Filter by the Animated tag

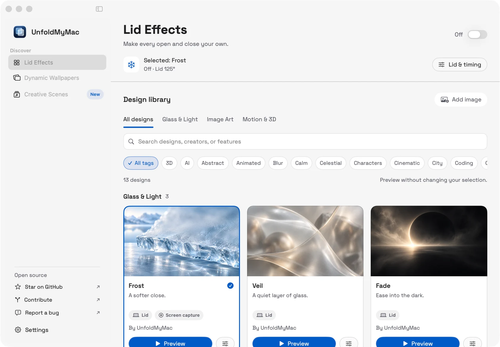point(249,163)
